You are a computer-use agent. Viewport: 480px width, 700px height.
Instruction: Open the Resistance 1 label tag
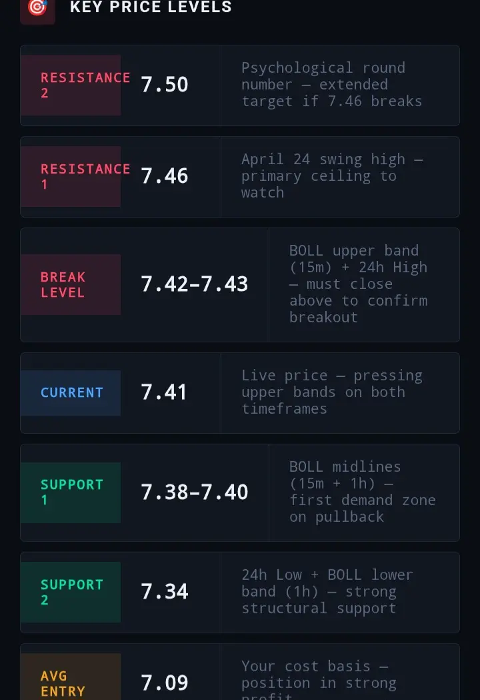71,176
